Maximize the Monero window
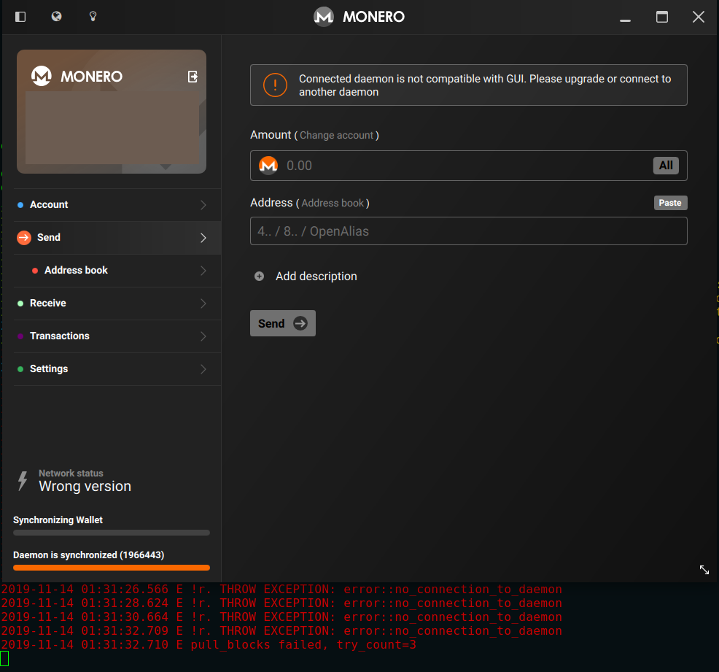Image resolution: width=719 pixels, height=672 pixels. [661, 17]
